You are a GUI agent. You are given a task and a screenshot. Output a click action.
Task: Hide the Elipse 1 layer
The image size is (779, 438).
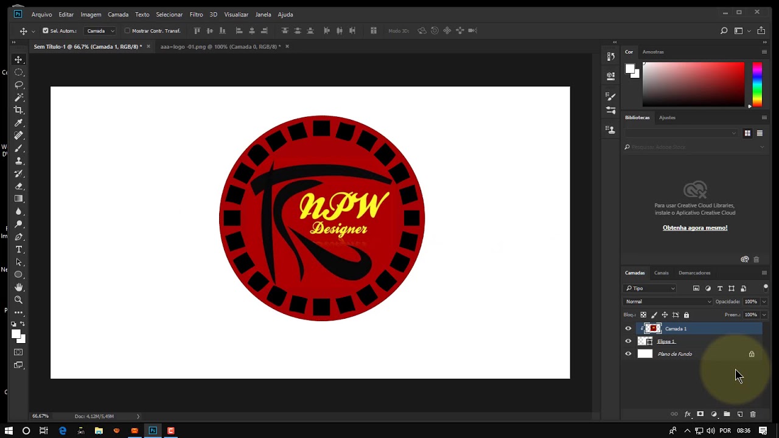pyautogui.click(x=628, y=341)
